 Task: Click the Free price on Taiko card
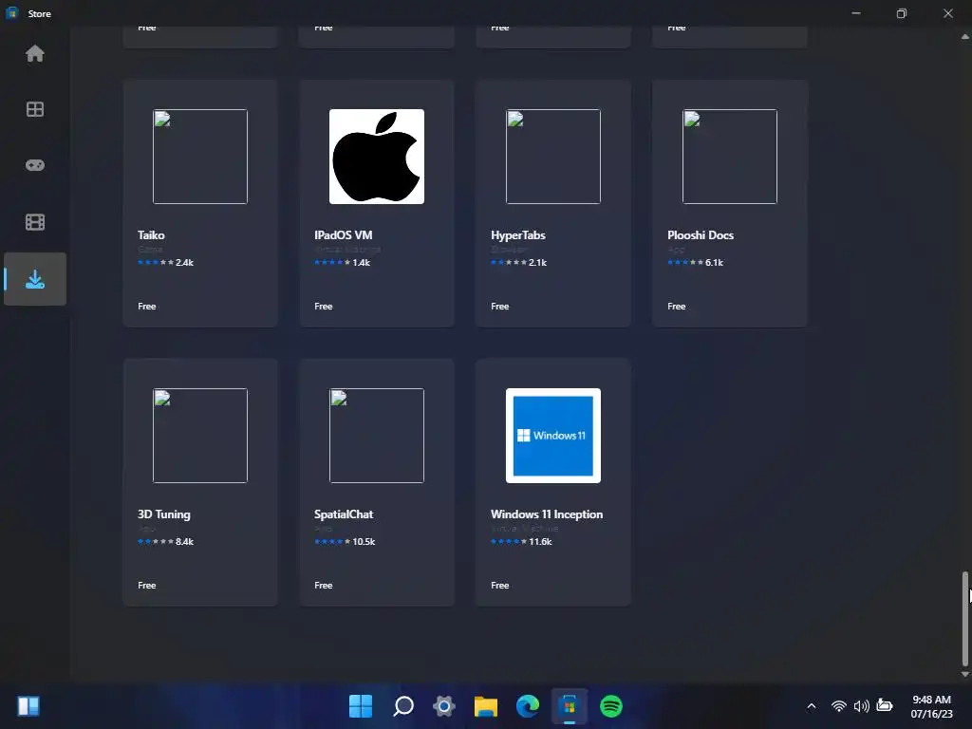pos(147,307)
